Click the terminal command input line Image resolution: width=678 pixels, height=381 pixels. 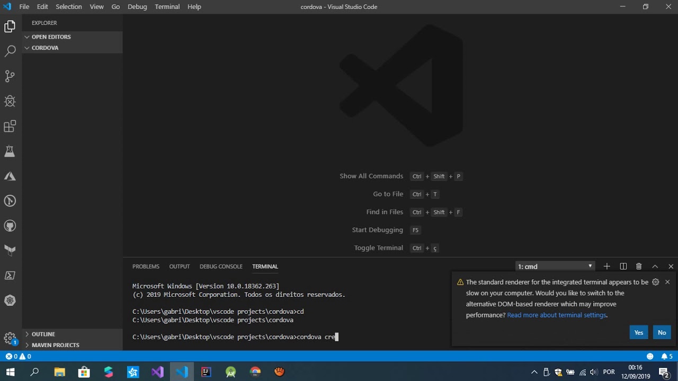[235, 337]
